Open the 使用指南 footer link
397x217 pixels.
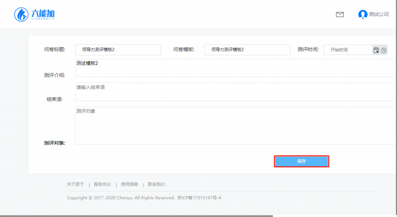129,184
